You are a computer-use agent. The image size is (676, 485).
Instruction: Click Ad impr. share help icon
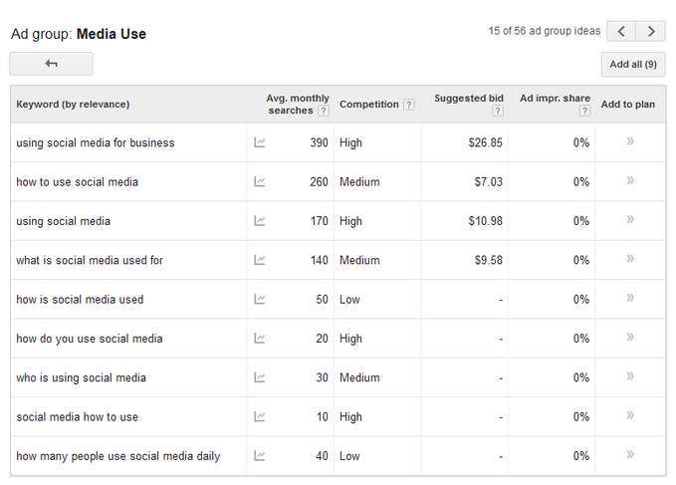click(584, 111)
